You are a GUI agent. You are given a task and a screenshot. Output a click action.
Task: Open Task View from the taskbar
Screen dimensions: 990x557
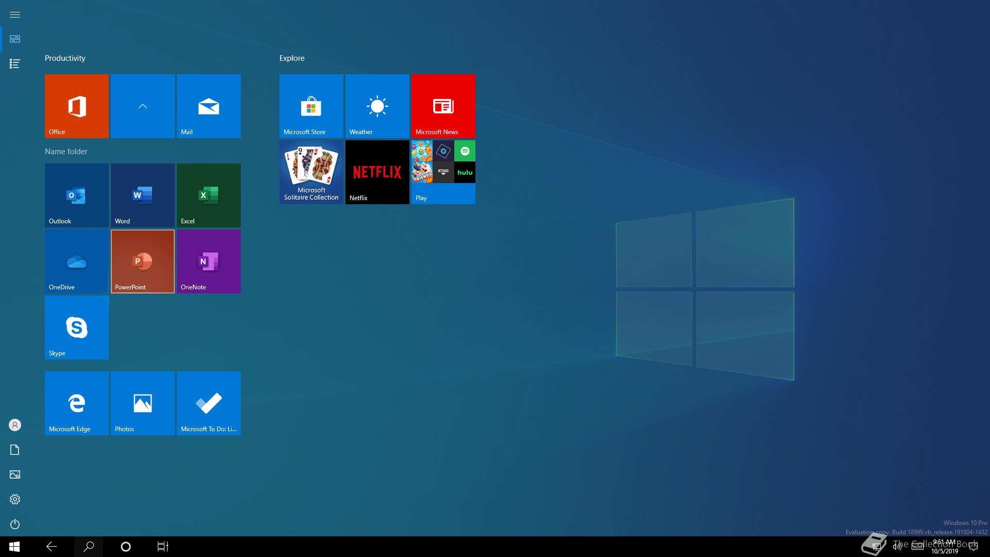[x=163, y=547]
